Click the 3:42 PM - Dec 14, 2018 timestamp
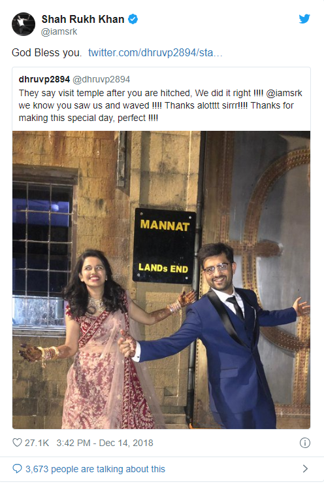 click(105, 443)
